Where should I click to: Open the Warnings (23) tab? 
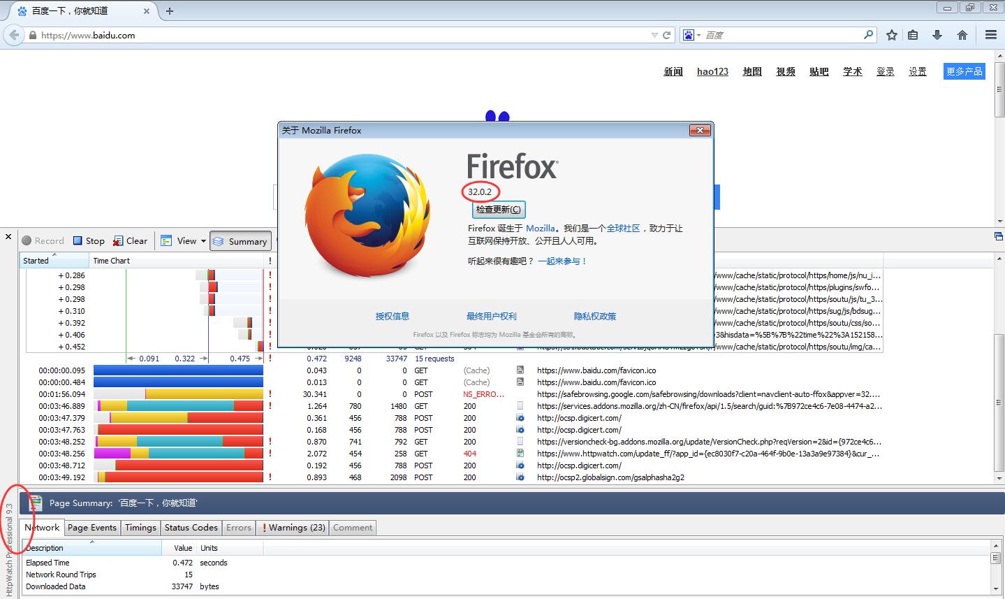(x=293, y=528)
